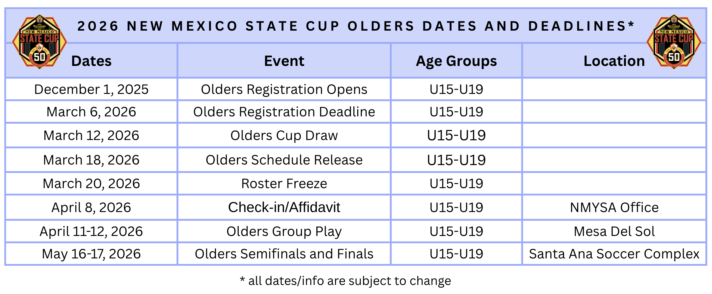
Task: Select the Event column header
Action: [x=284, y=61]
